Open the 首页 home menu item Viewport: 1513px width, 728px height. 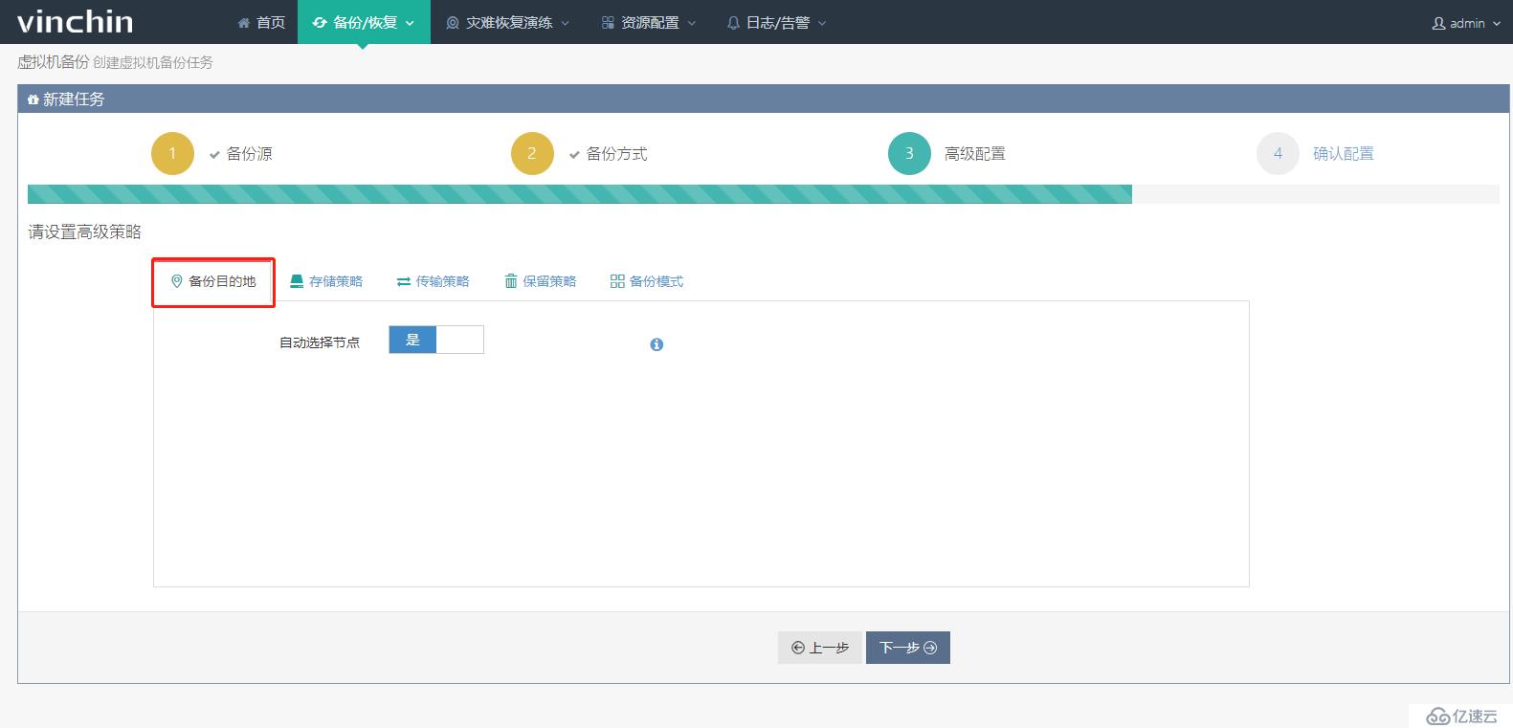point(261,22)
